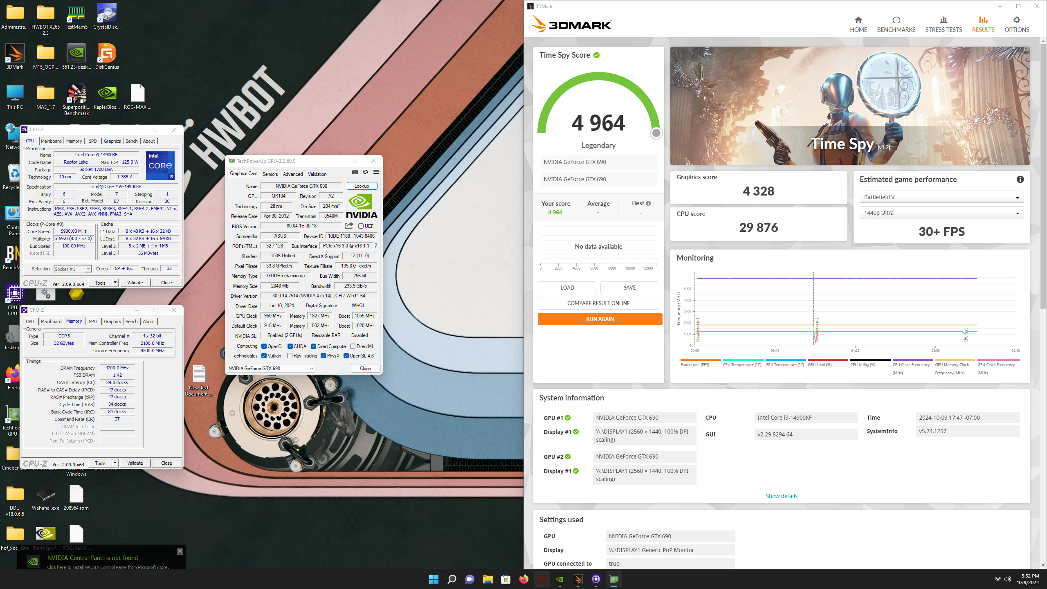Click the CPU Clock Frequency legend color bar
The width and height of the screenshot is (1047, 589).
pos(912,360)
